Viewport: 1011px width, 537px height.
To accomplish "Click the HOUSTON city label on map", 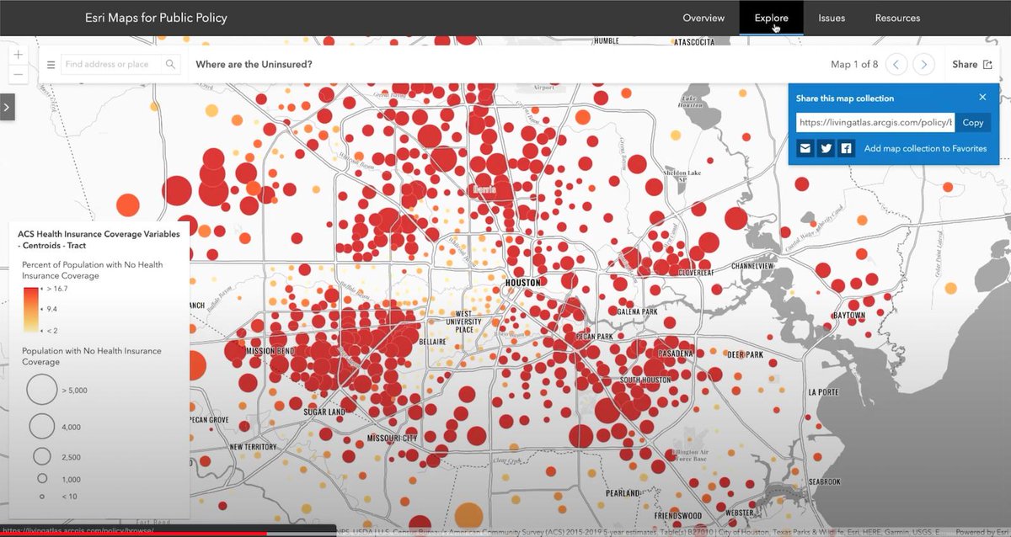I will [522, 283].
